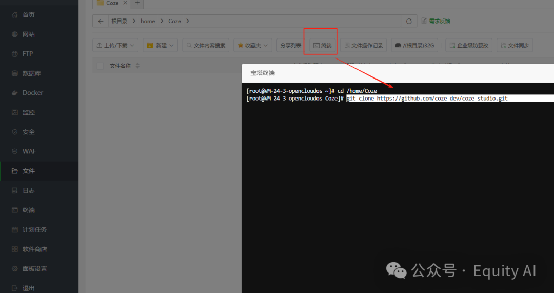554x293 pixels.
Task: Select 文件 files label in sidebar
Action: pos(29,171)
